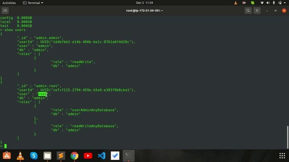Open VLC media player in dock

click(x=20, y=156)
